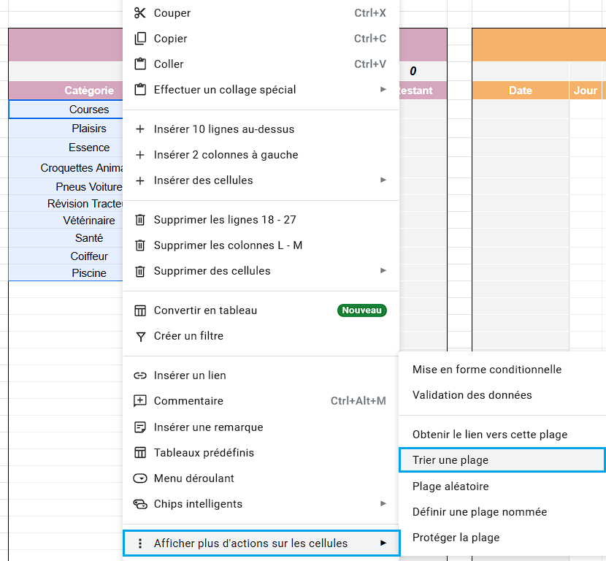Click the orange Date column header
This screenshot has height=561, width=606.
coord(520,91)
